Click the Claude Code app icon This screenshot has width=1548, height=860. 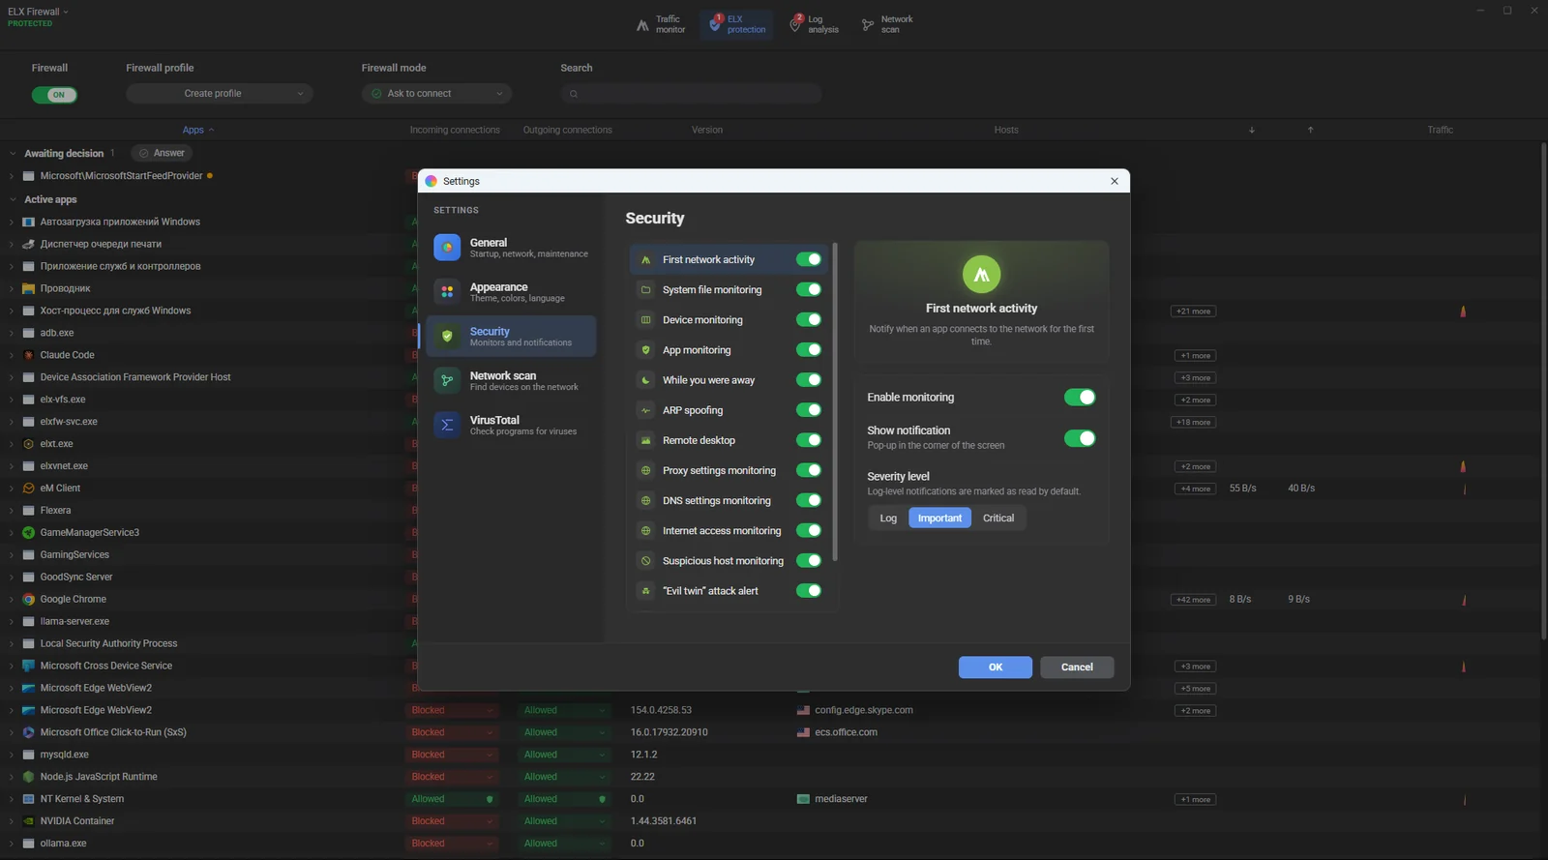point(29,355)
